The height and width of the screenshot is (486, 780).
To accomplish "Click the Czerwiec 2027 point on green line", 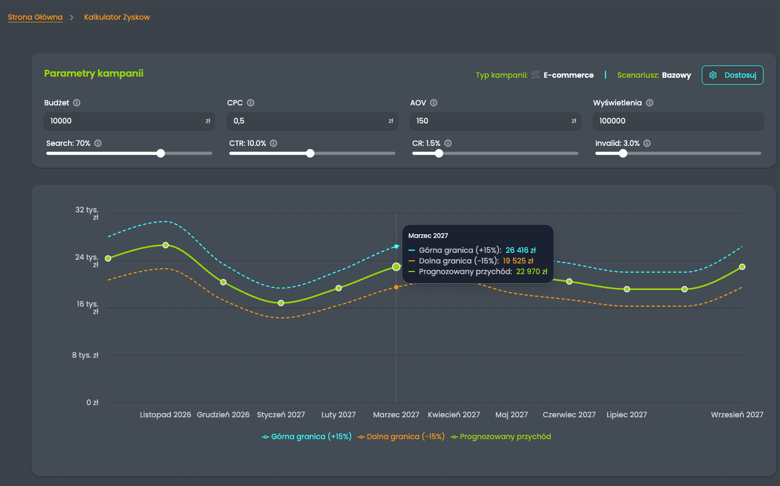I will pos(569,282).
